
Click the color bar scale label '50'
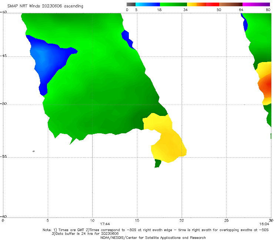pyautogui.click(x=219, y=10)
